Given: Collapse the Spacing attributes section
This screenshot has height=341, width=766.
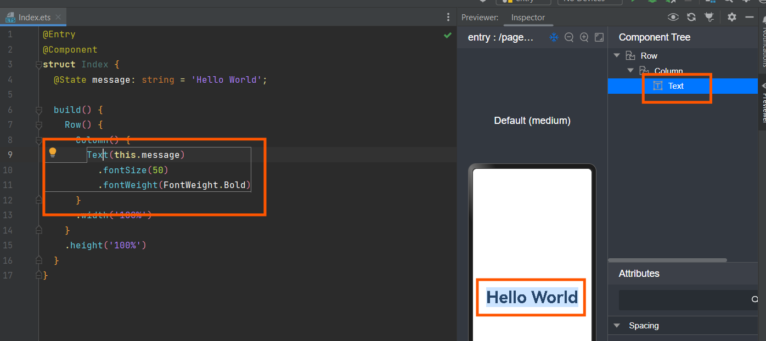Looking at the screenshot, I should tap(617, 326).
